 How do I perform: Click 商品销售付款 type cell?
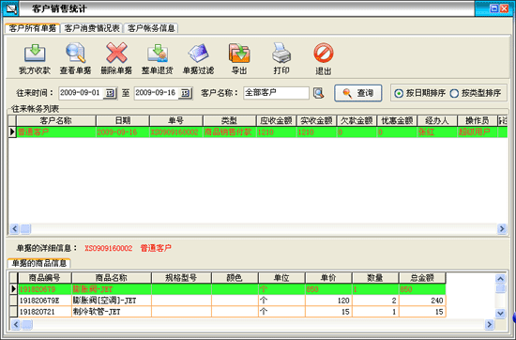[229, 132]
